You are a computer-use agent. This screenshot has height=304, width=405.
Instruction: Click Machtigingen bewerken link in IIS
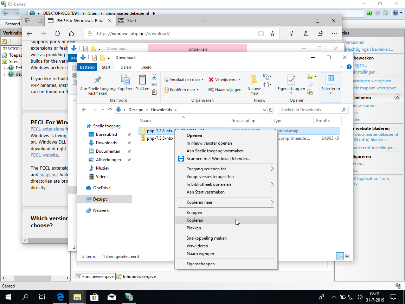[x=369, y=49]
